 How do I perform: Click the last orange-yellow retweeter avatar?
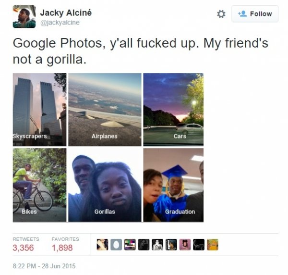point(213,245)
